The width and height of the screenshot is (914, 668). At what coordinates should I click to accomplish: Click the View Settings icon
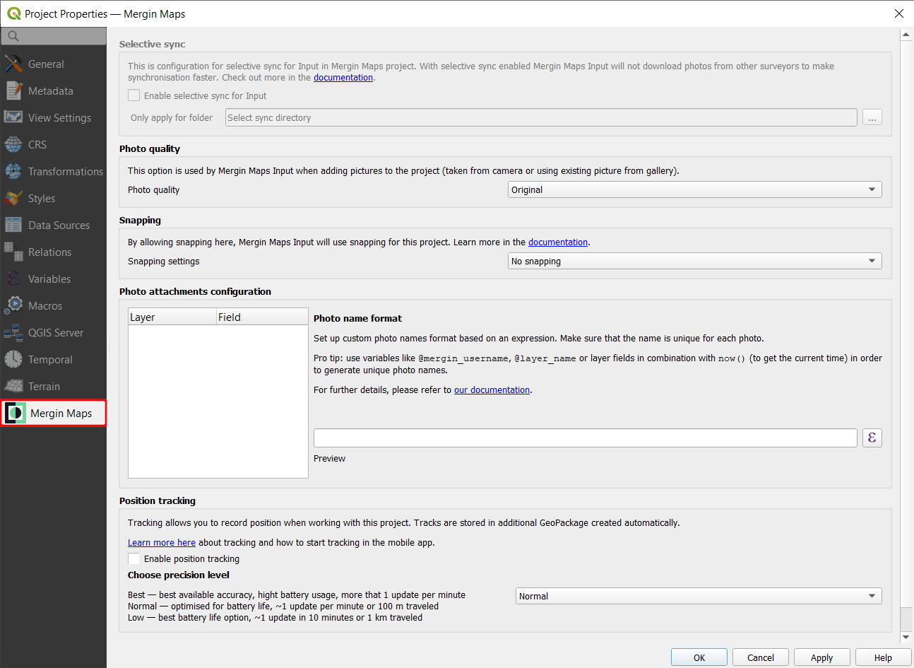click(13, 117)
